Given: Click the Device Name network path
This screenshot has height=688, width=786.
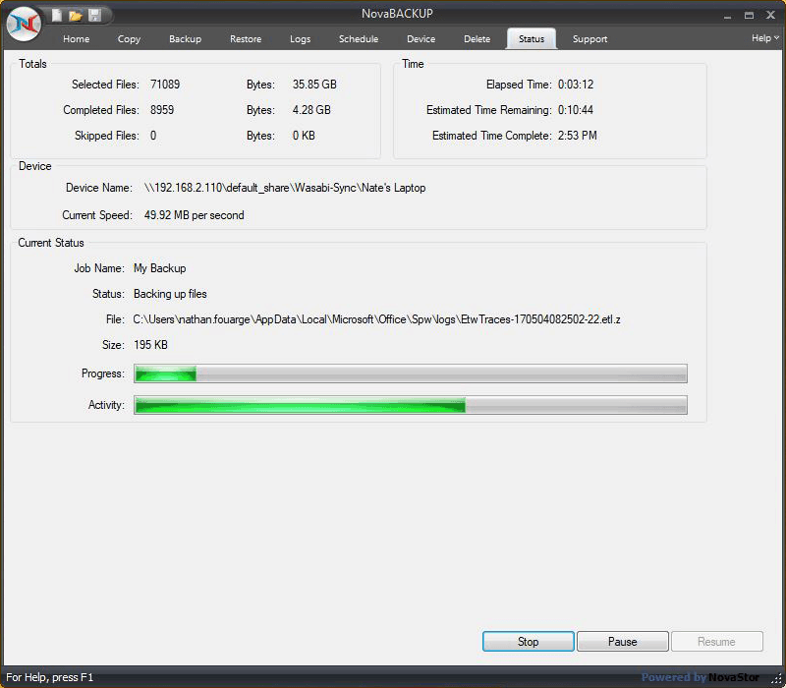Looking at the screenshot, I should point(285,188).
